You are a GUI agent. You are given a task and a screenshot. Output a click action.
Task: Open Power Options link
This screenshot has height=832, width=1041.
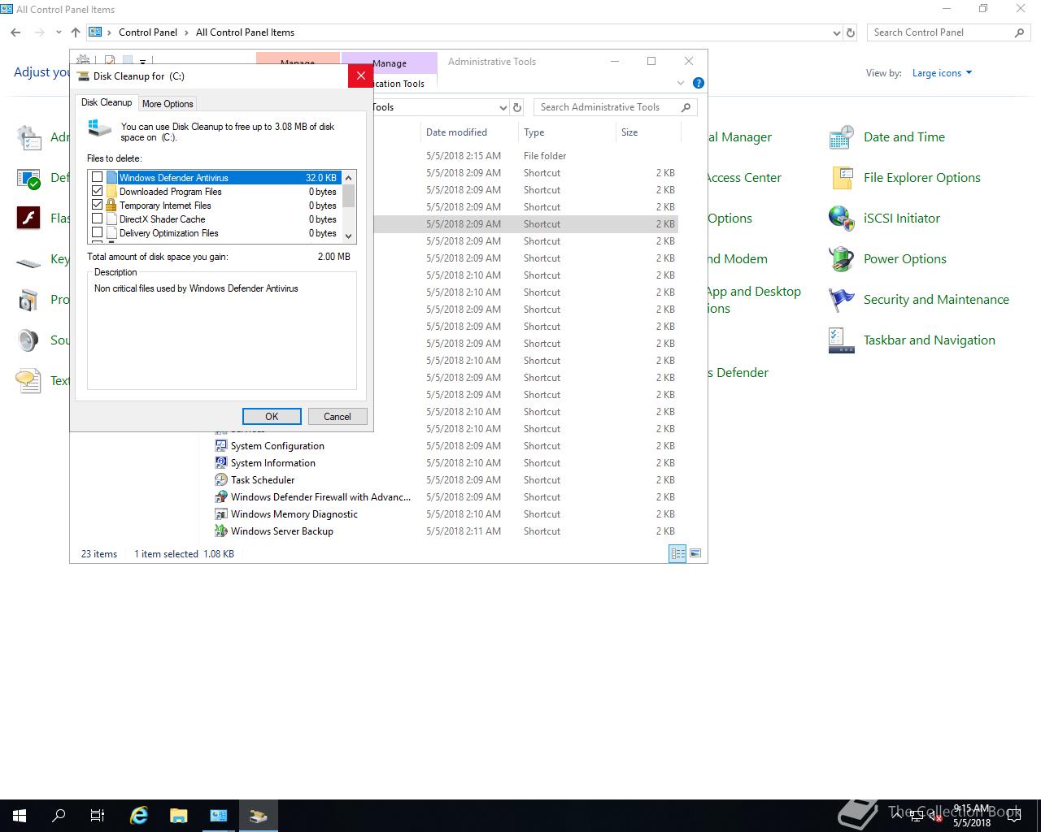point(905,259)
